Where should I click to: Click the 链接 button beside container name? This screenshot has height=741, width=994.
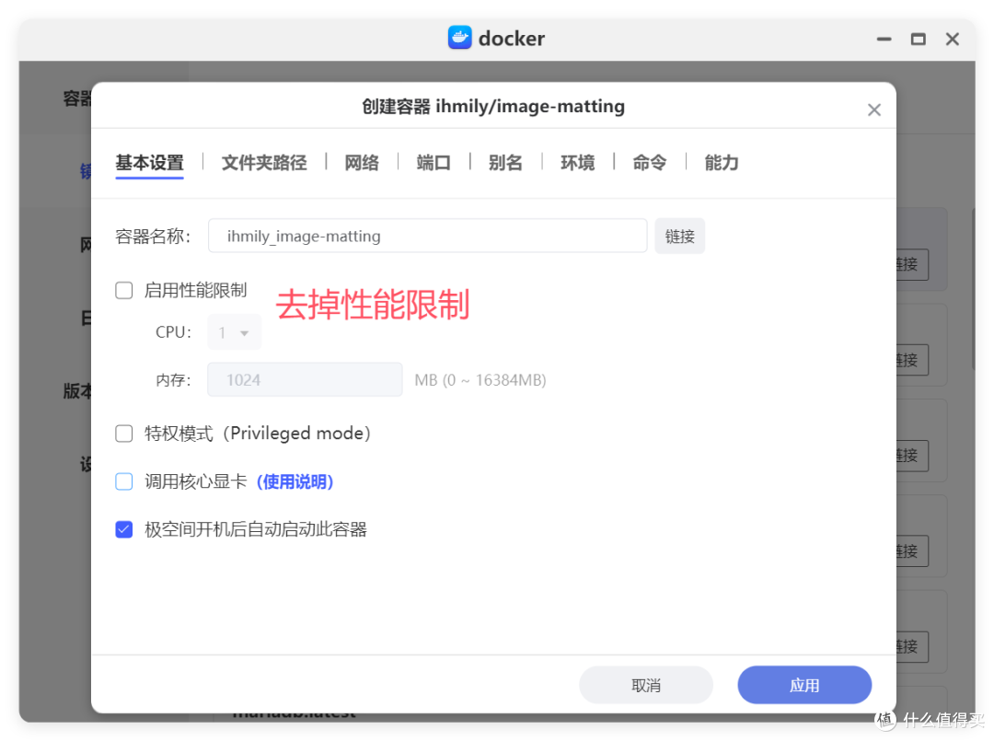point(679,236)
